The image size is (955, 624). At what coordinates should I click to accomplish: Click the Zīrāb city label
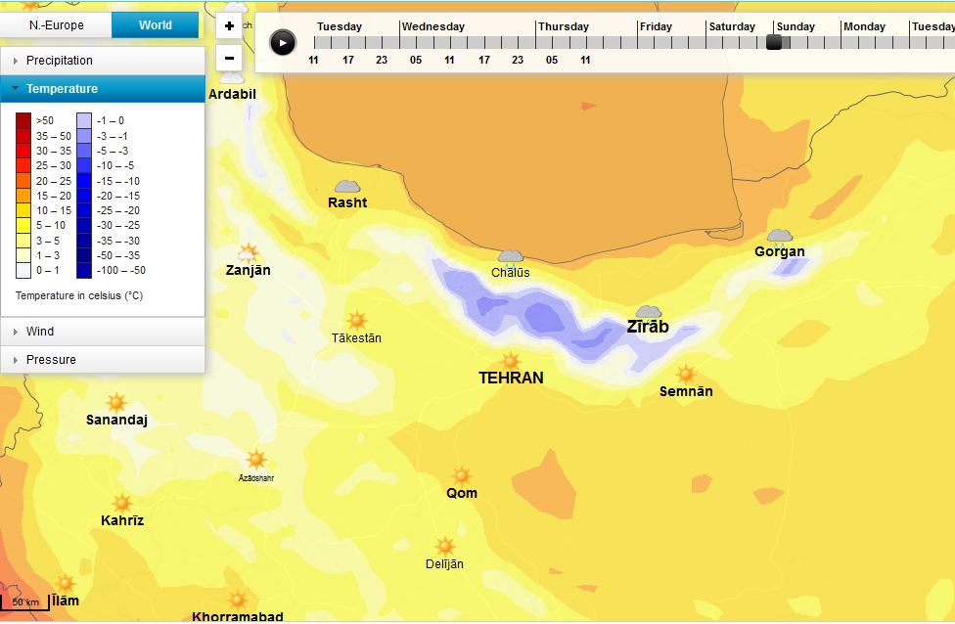point(648,327)
